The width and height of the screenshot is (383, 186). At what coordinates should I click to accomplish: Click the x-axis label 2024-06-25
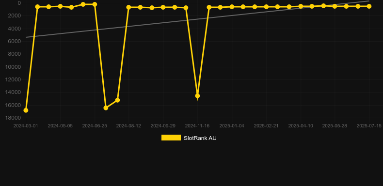click(95, 126)
